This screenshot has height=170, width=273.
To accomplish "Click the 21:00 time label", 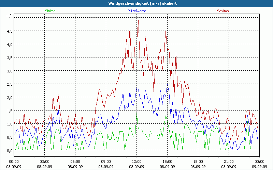I will [x=229, y=162].
